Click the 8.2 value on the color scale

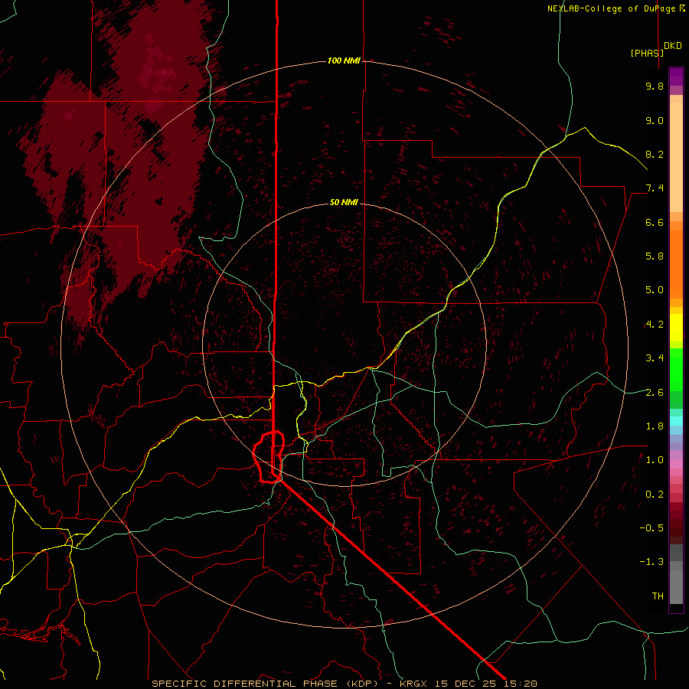(x=655, y=154)
